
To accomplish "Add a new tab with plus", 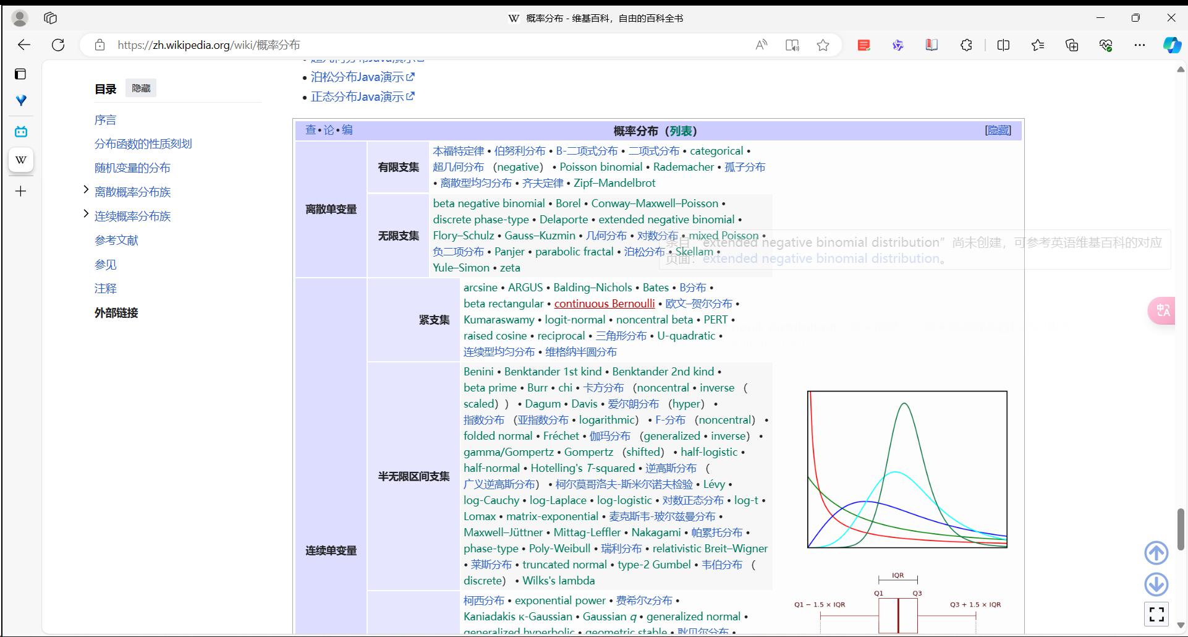I will [20, 191].
